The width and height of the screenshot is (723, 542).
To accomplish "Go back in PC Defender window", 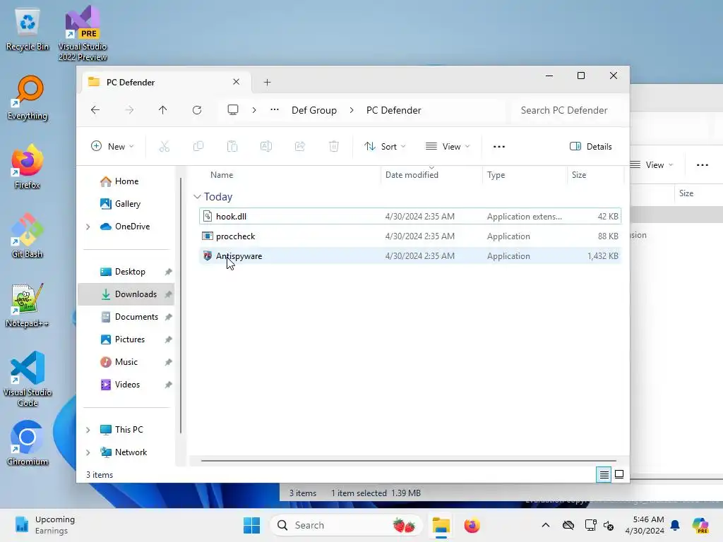I will tap(95, 110).
